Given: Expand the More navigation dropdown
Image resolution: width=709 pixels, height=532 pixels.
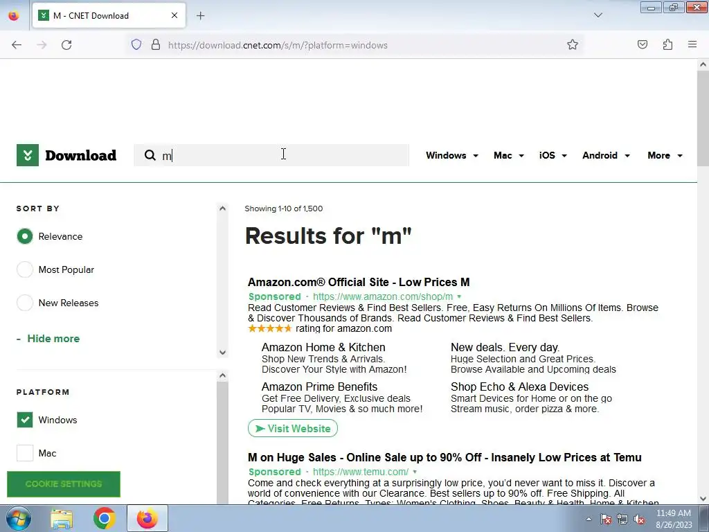Looking at the screenshot, I should [665, 155].
